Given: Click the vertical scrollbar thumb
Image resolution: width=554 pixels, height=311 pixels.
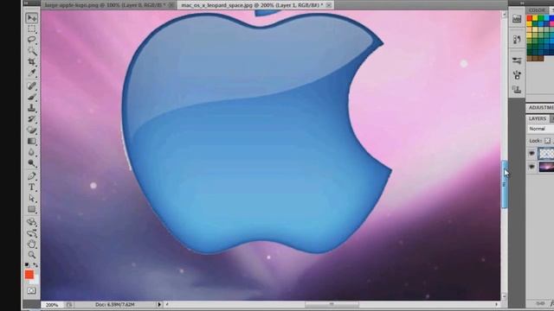Looking at the screenshot, I should 504,184.
